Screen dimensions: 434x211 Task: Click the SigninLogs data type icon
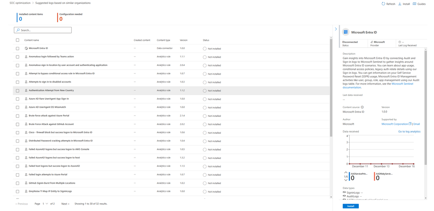pyautogui.click(x=344, y=192)
